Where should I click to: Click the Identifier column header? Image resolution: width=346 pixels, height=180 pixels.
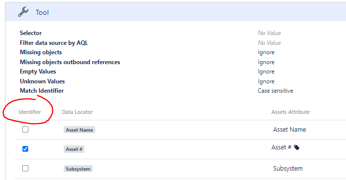30,112
